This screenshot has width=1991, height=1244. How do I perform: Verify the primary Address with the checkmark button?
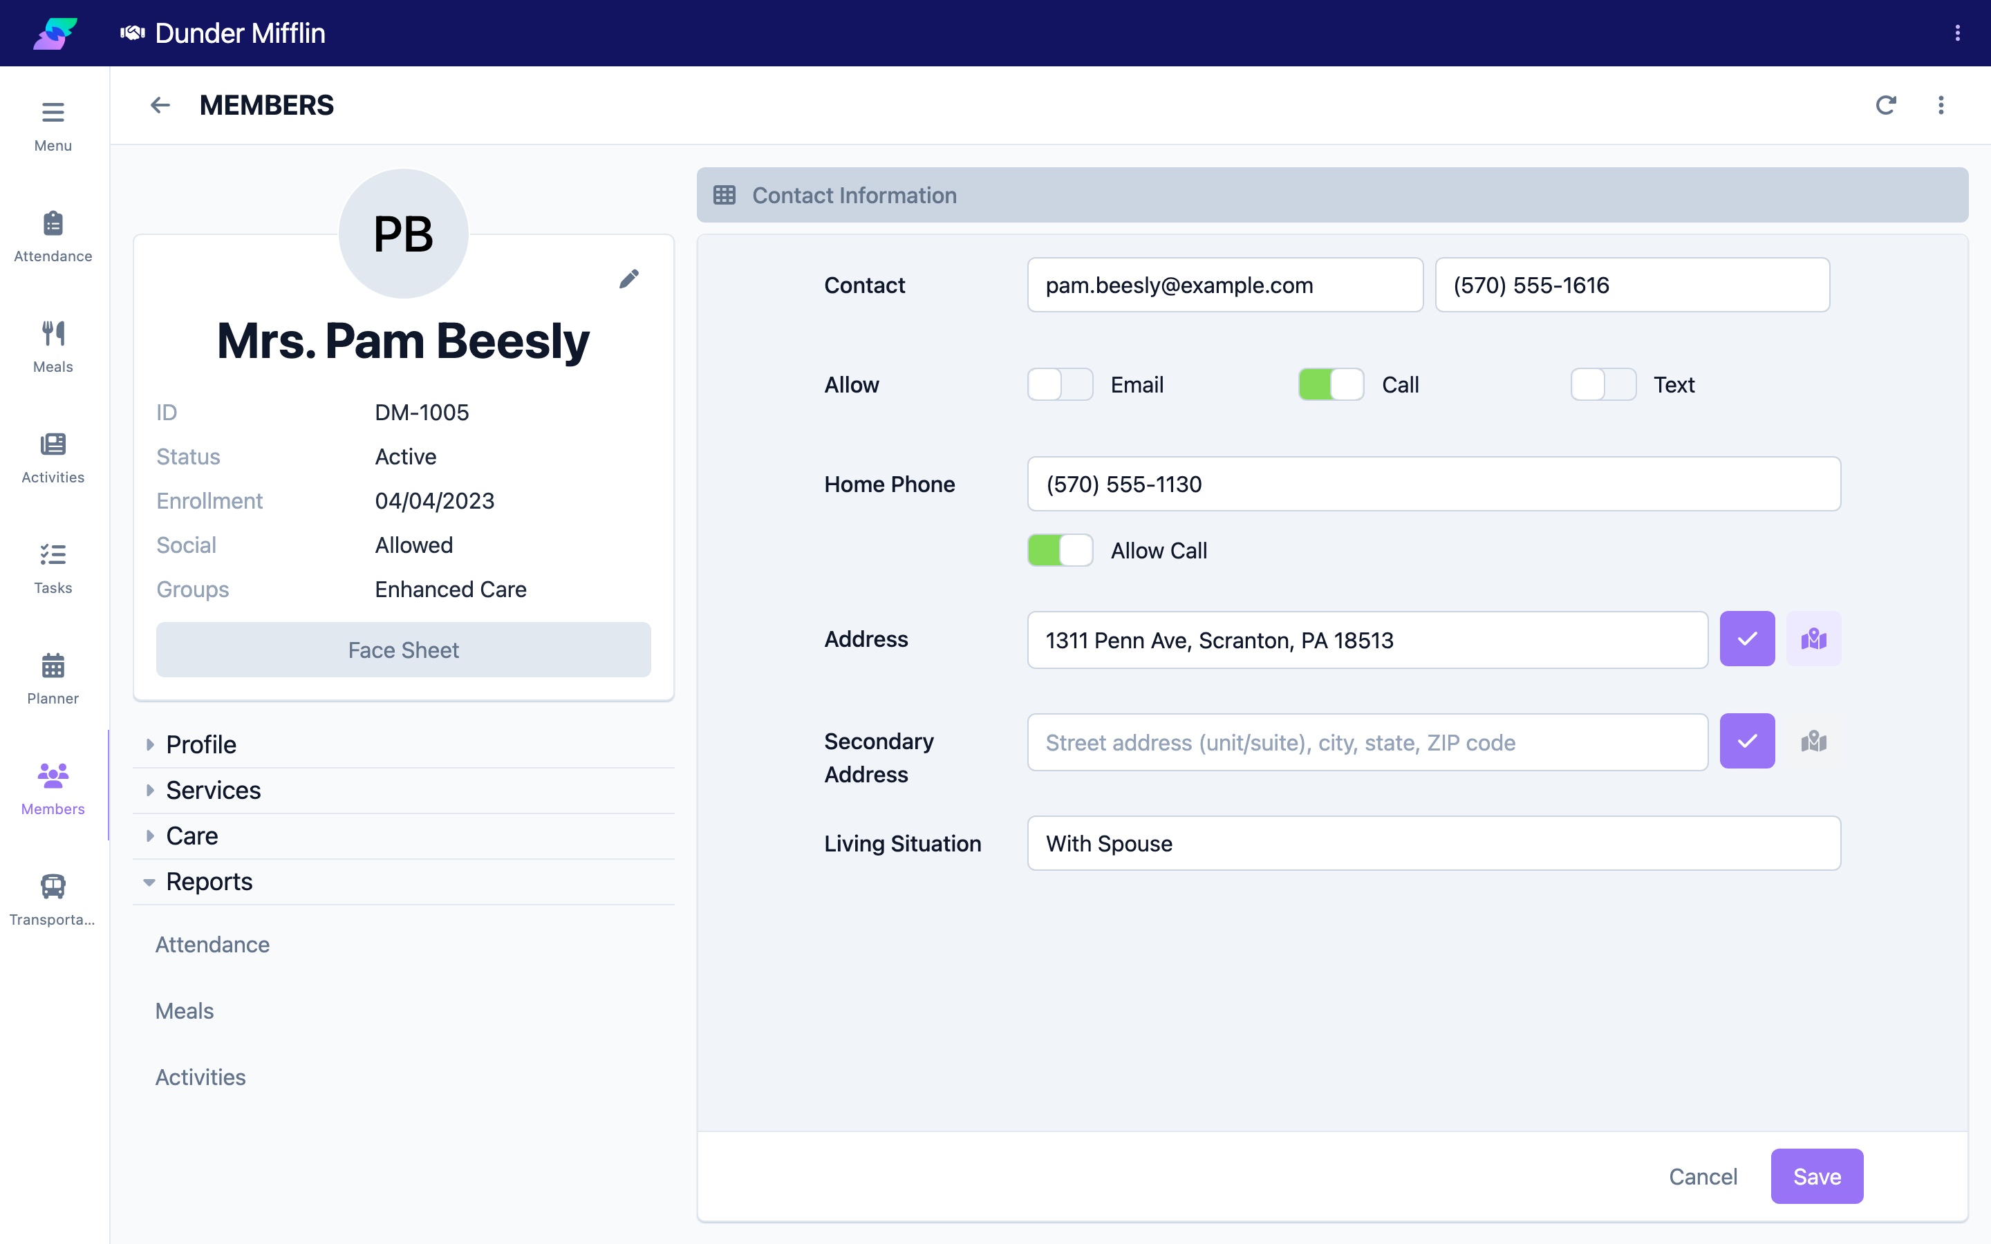[x=1747, y=639]
